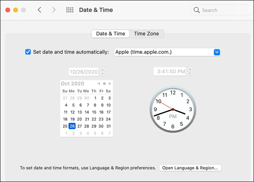Click the forward arrow in the toolbar
This screenshot has height=182, width=254.
(54, 10)
